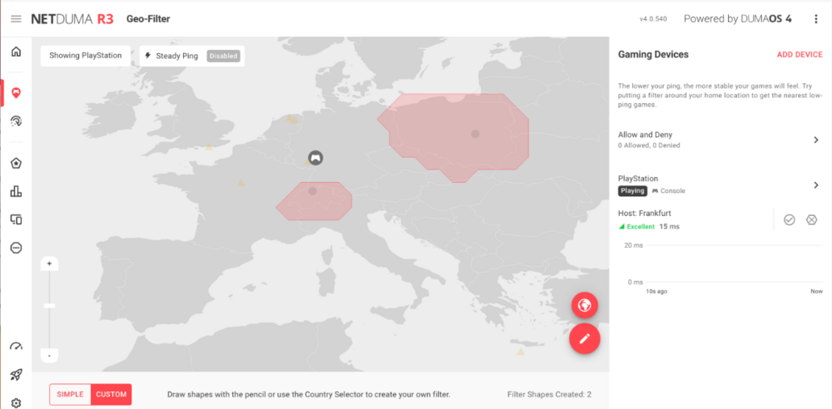
Task: Click the server dot inside Switzerland filter
Action: click(313, 191)
